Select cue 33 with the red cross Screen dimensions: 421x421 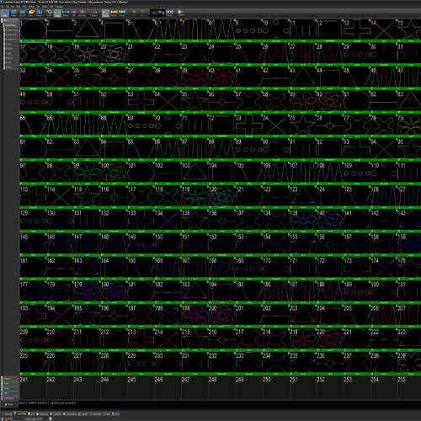coord(33,78)
